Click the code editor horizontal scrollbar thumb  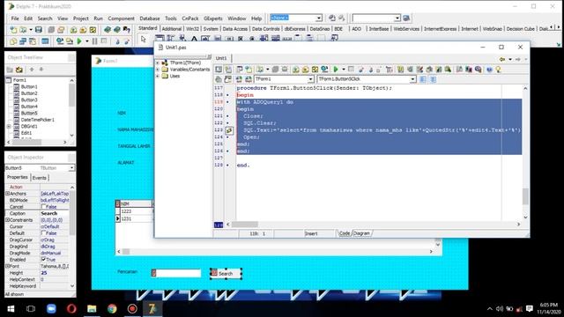pyautogui.click(x=244, y=225)
